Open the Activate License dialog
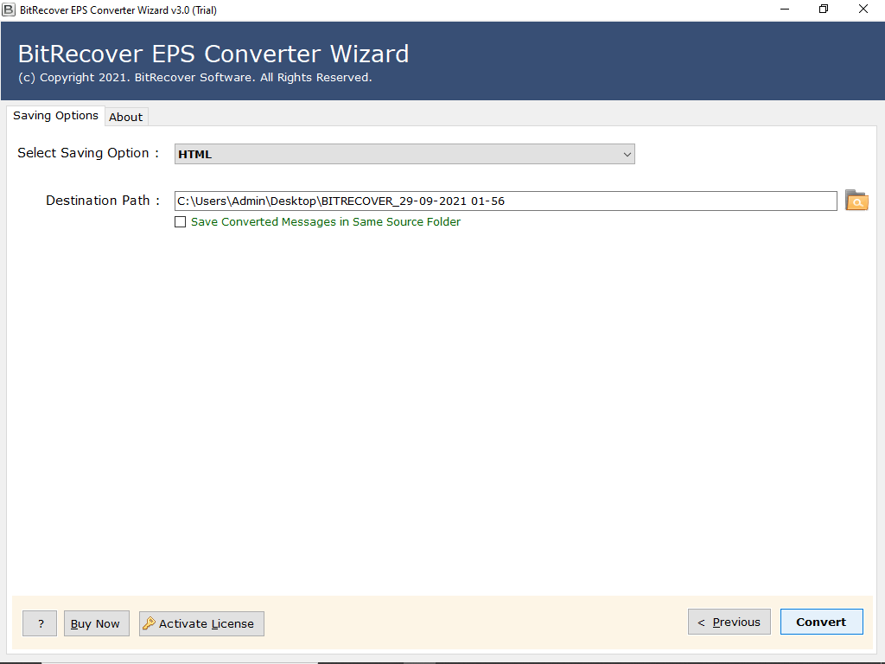This screenshot has width=885, height=664. (x=201, y=623)
